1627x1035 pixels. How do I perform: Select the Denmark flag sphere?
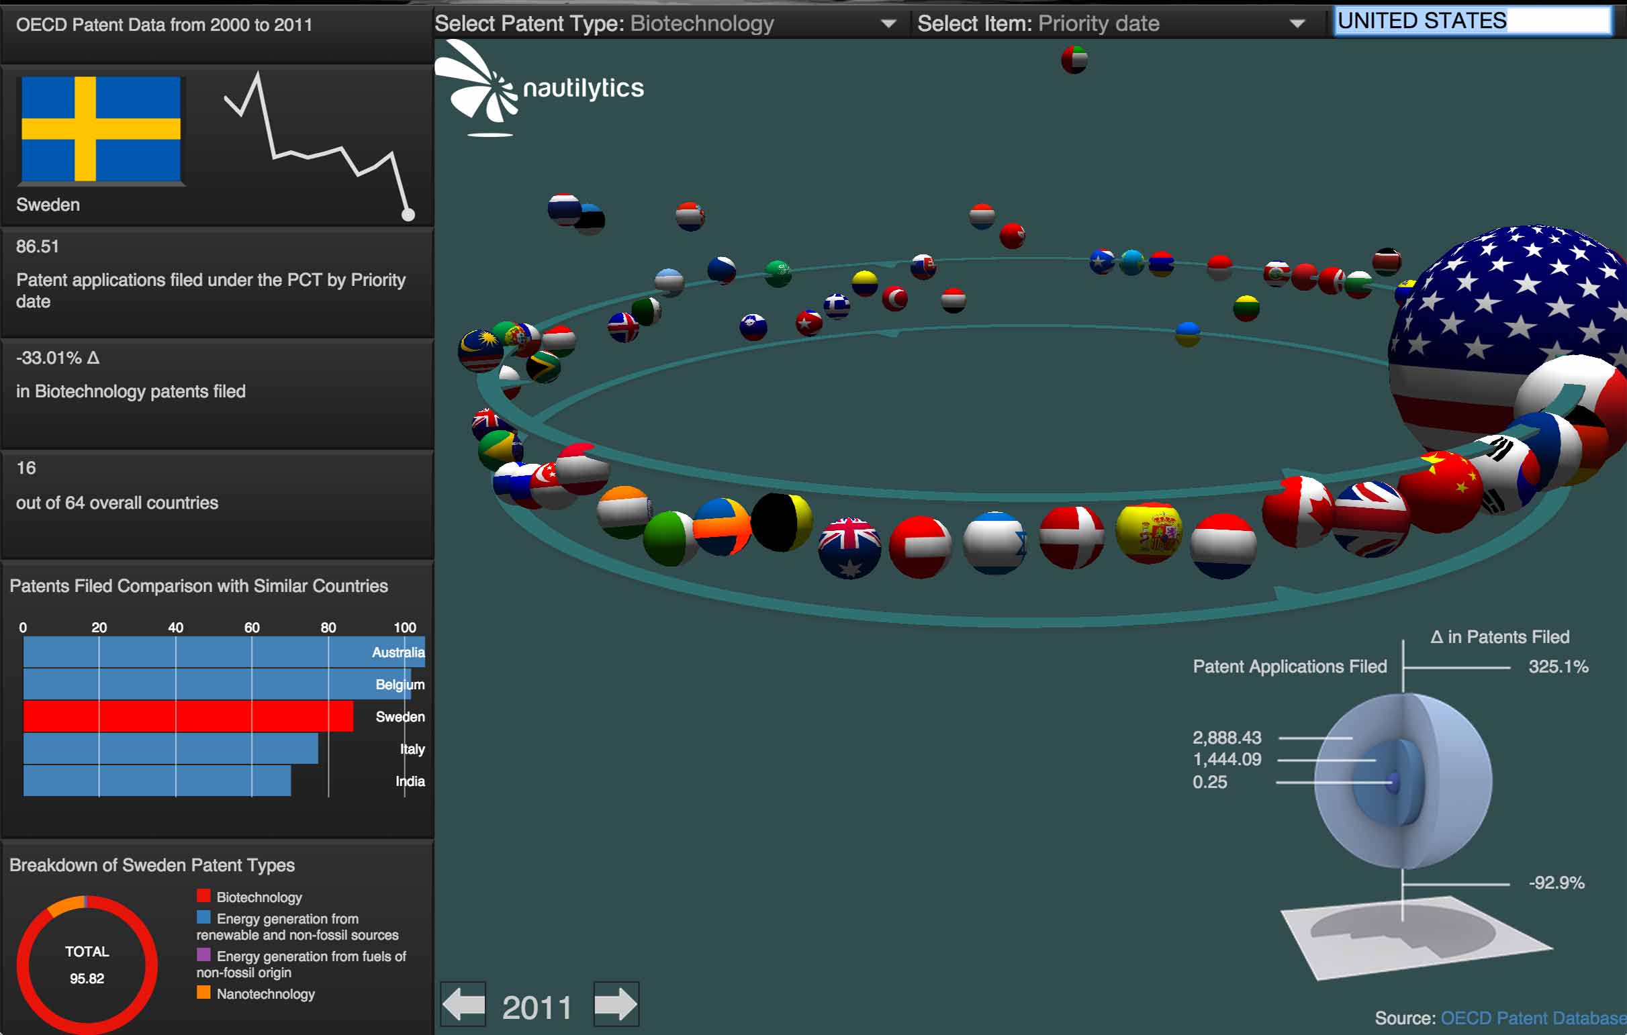coord(1072,538)
